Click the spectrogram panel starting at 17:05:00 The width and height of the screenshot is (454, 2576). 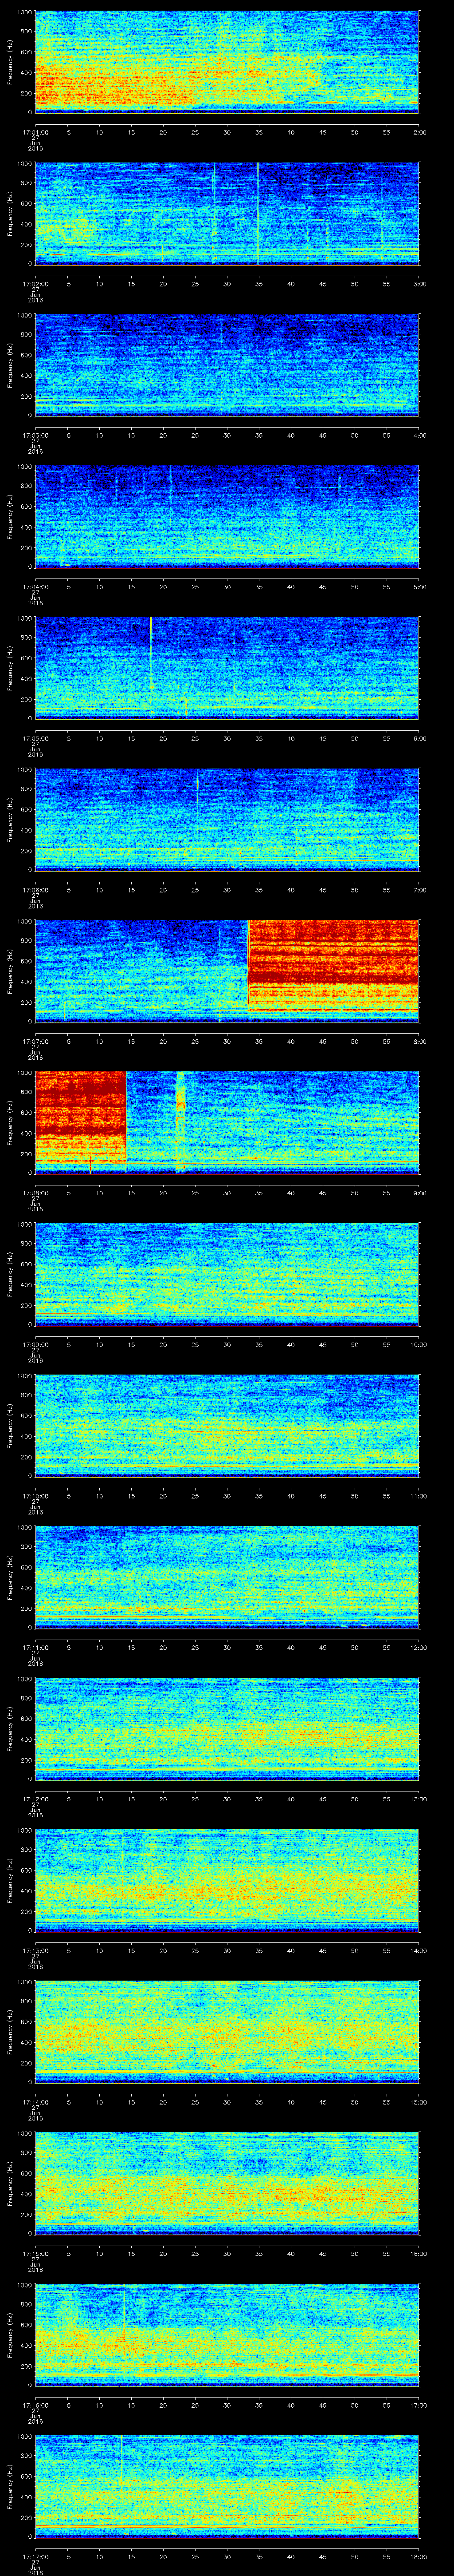click(x=227, y=668)
